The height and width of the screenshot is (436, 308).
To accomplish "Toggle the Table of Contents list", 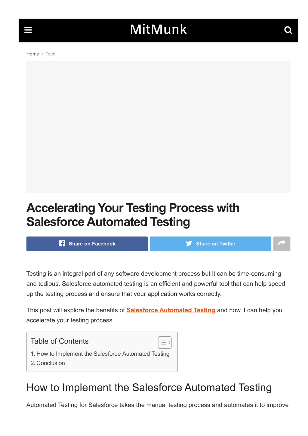I will (165, 342).
